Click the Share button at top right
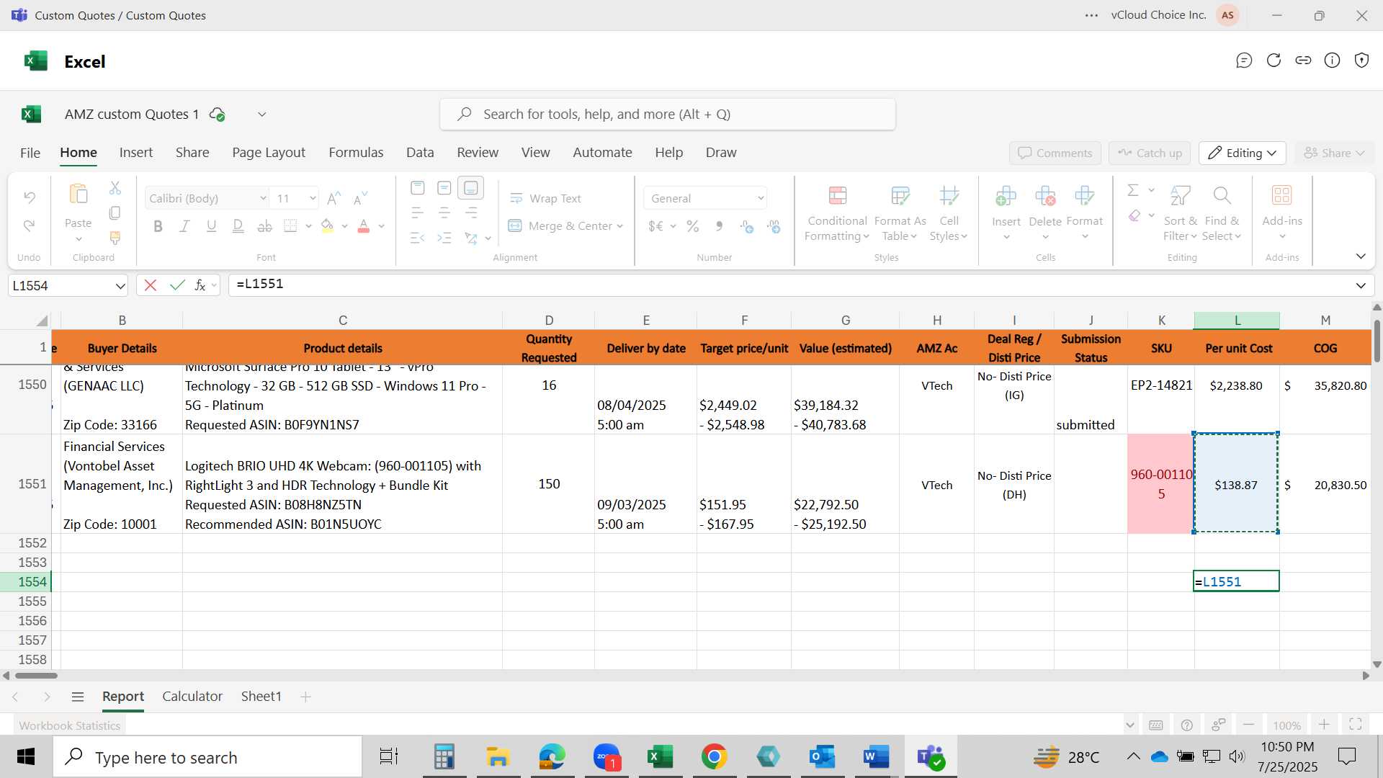Viewport: 1383px width, 778px height. pyautogui.click(x=1335, y=153)
